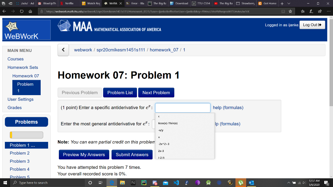Close the WeBWorK tab
Image resolution: width=333 pixels, height=187 pixels.
click(121, 3)
